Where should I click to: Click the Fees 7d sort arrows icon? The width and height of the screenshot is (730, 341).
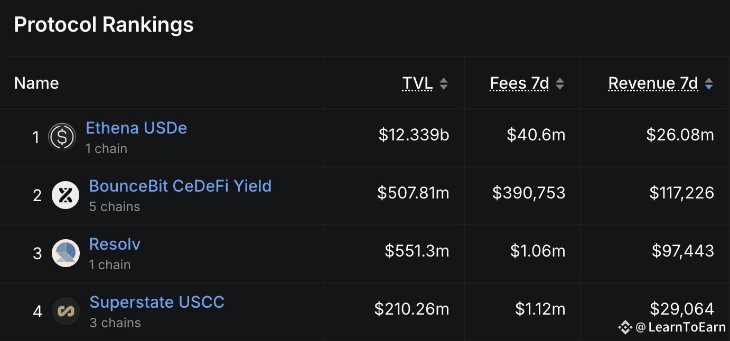[560, 83]
